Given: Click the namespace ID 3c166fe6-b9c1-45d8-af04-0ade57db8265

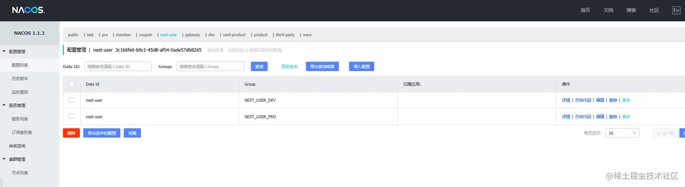Looking at the screenshot, I should coord(158,50).
